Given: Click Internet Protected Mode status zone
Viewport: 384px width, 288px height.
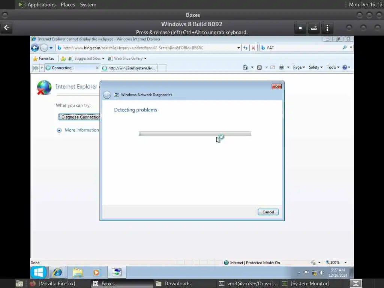Looking at the screenshot, I should (252, 262).
